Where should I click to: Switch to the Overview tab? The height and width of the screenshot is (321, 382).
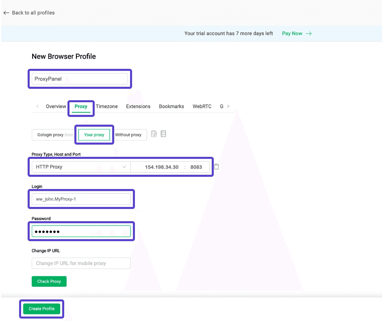tap(56, 106)
